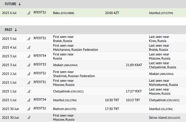Click the signal icon on the 5 Jul row

(x=28, y=39)
